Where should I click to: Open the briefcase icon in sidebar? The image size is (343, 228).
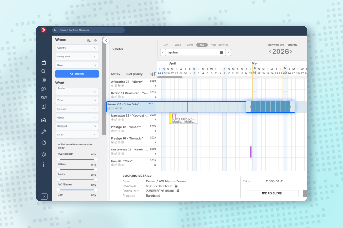click(43, 120)
